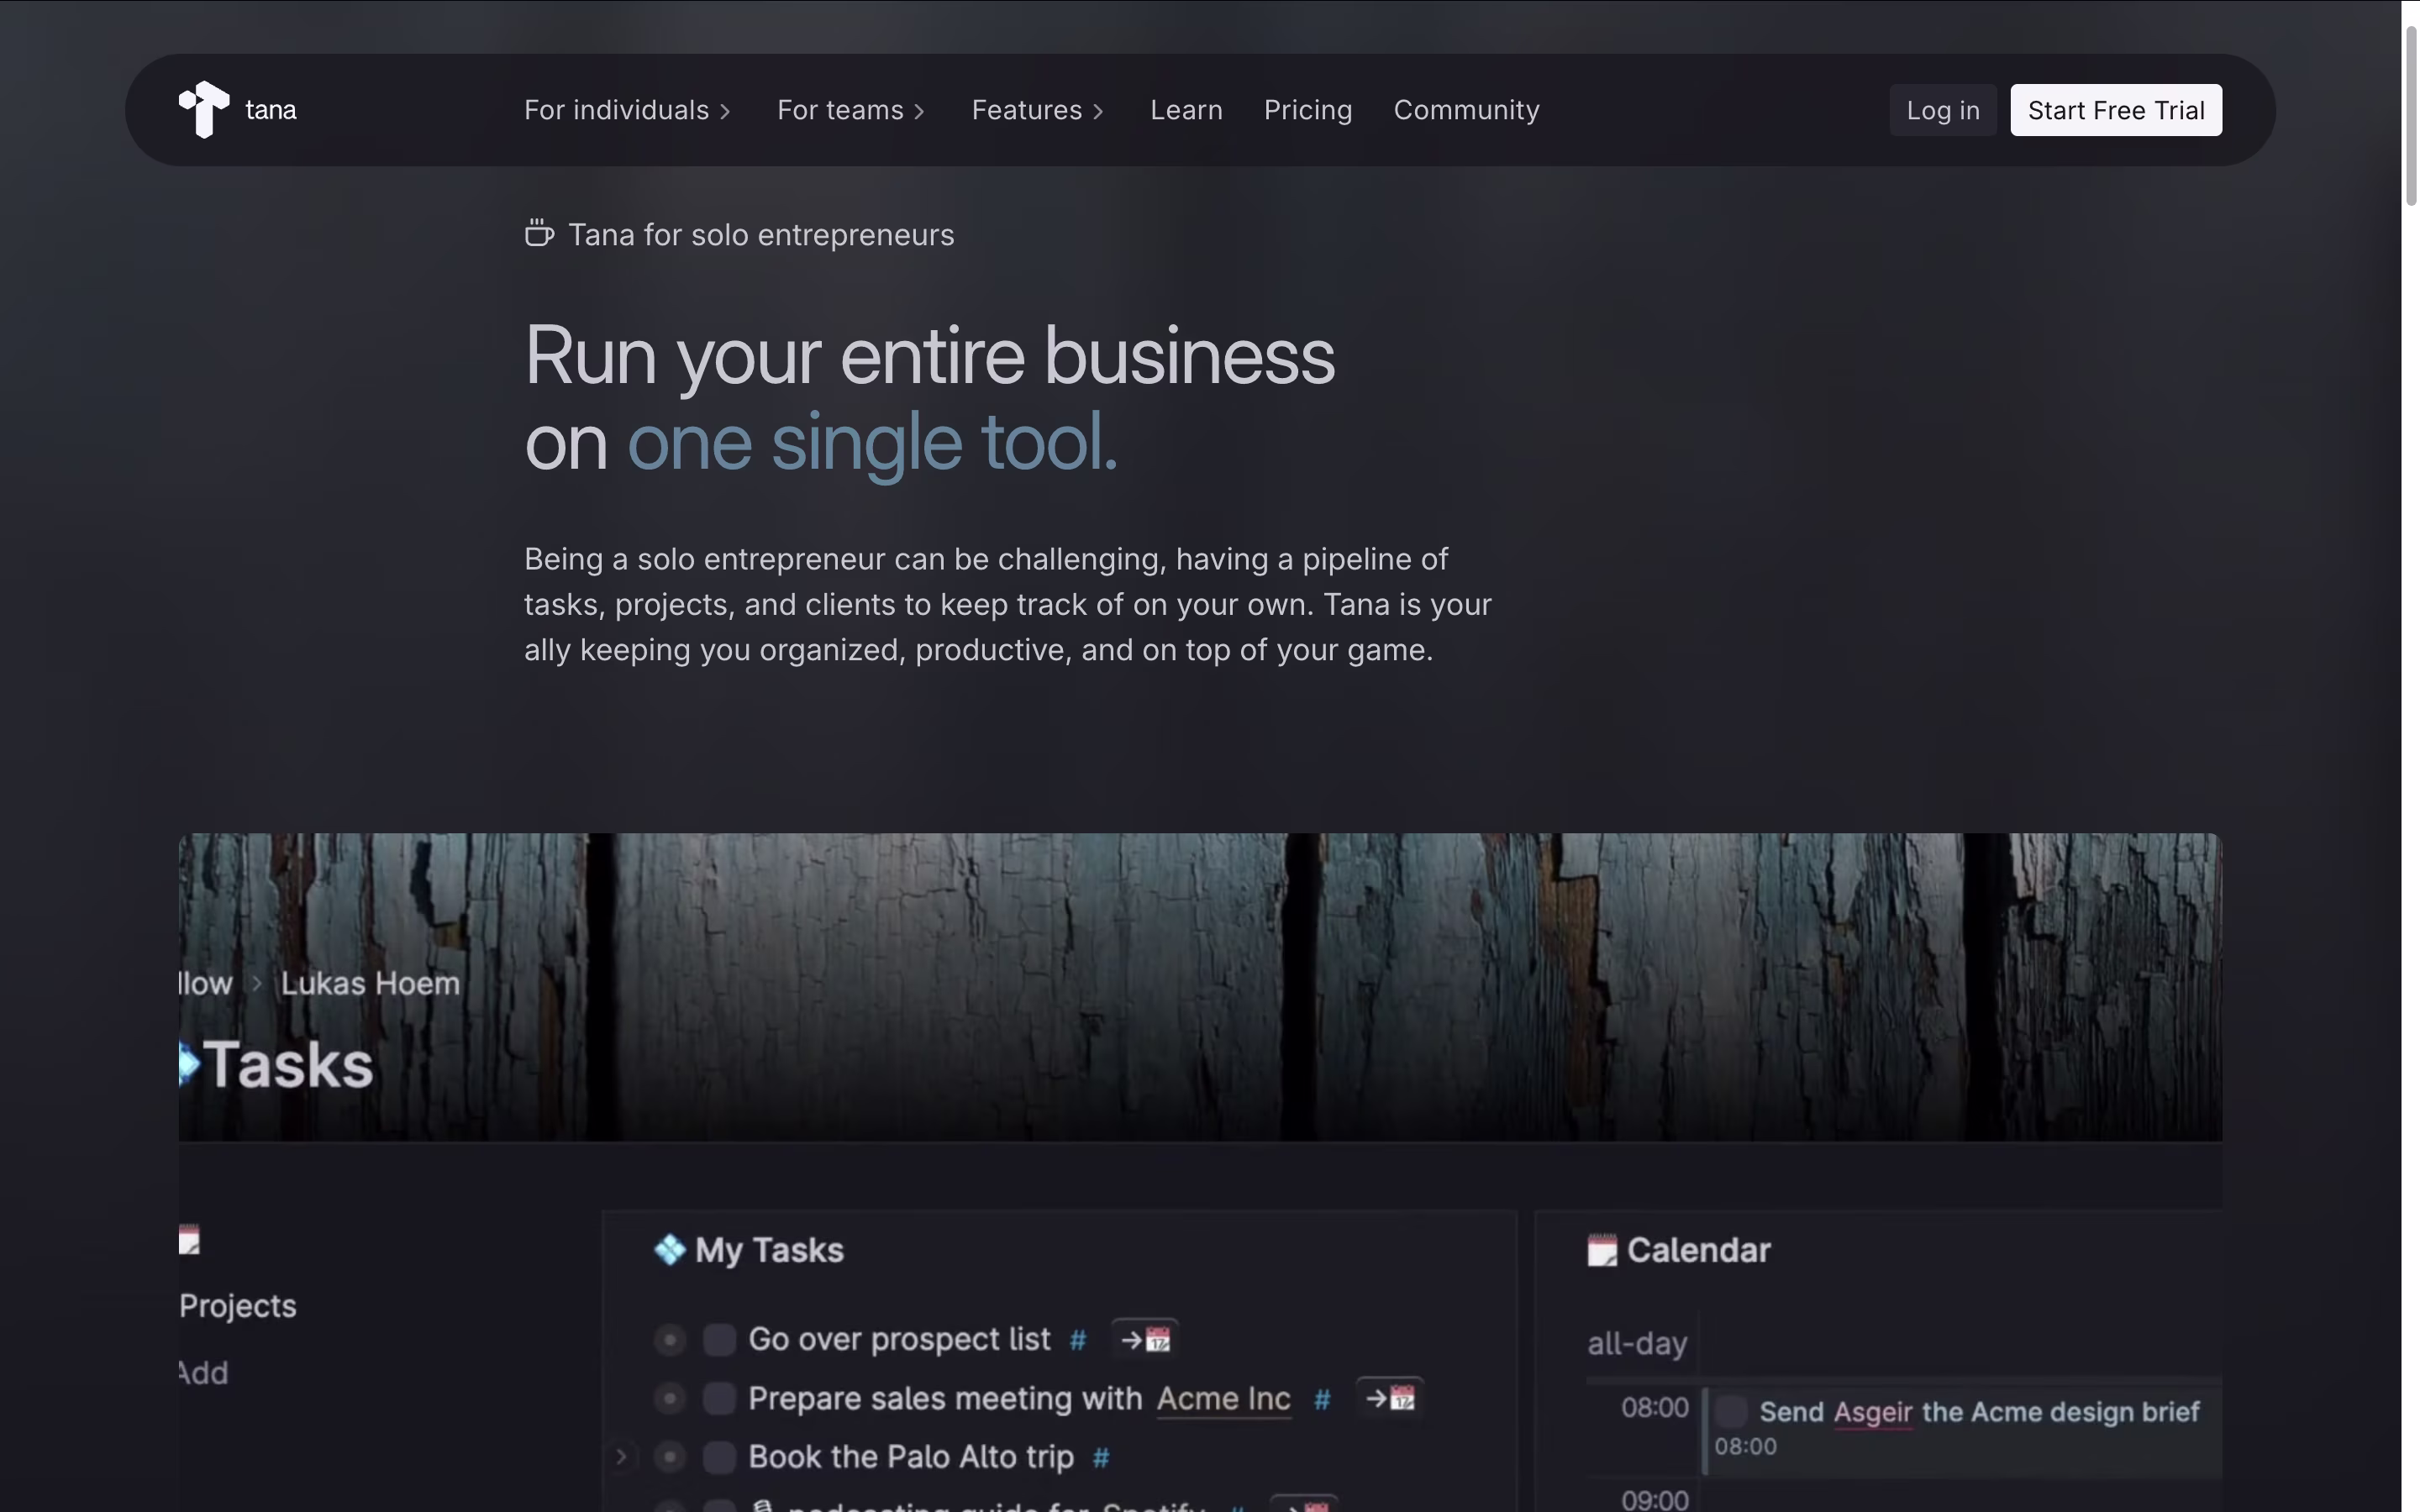This screenshot has width=2420, height=1512.
Task: Click the all-day calendar row label
Action: tap(1637, 1343)
